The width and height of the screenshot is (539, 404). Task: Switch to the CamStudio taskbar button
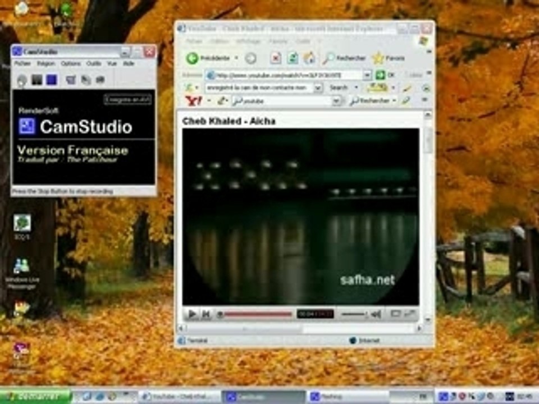coord(264,397)
